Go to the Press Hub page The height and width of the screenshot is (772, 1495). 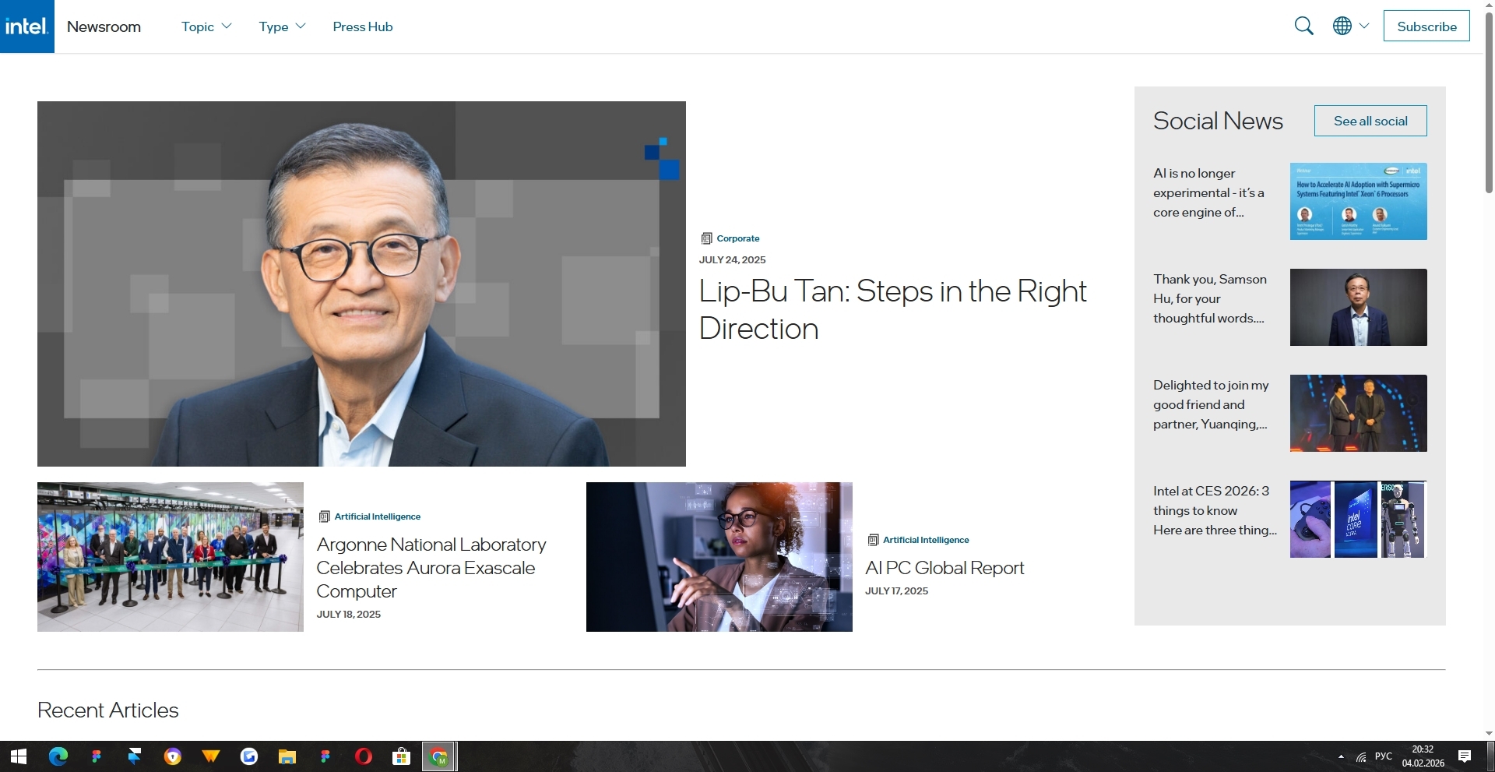(363, 26)
